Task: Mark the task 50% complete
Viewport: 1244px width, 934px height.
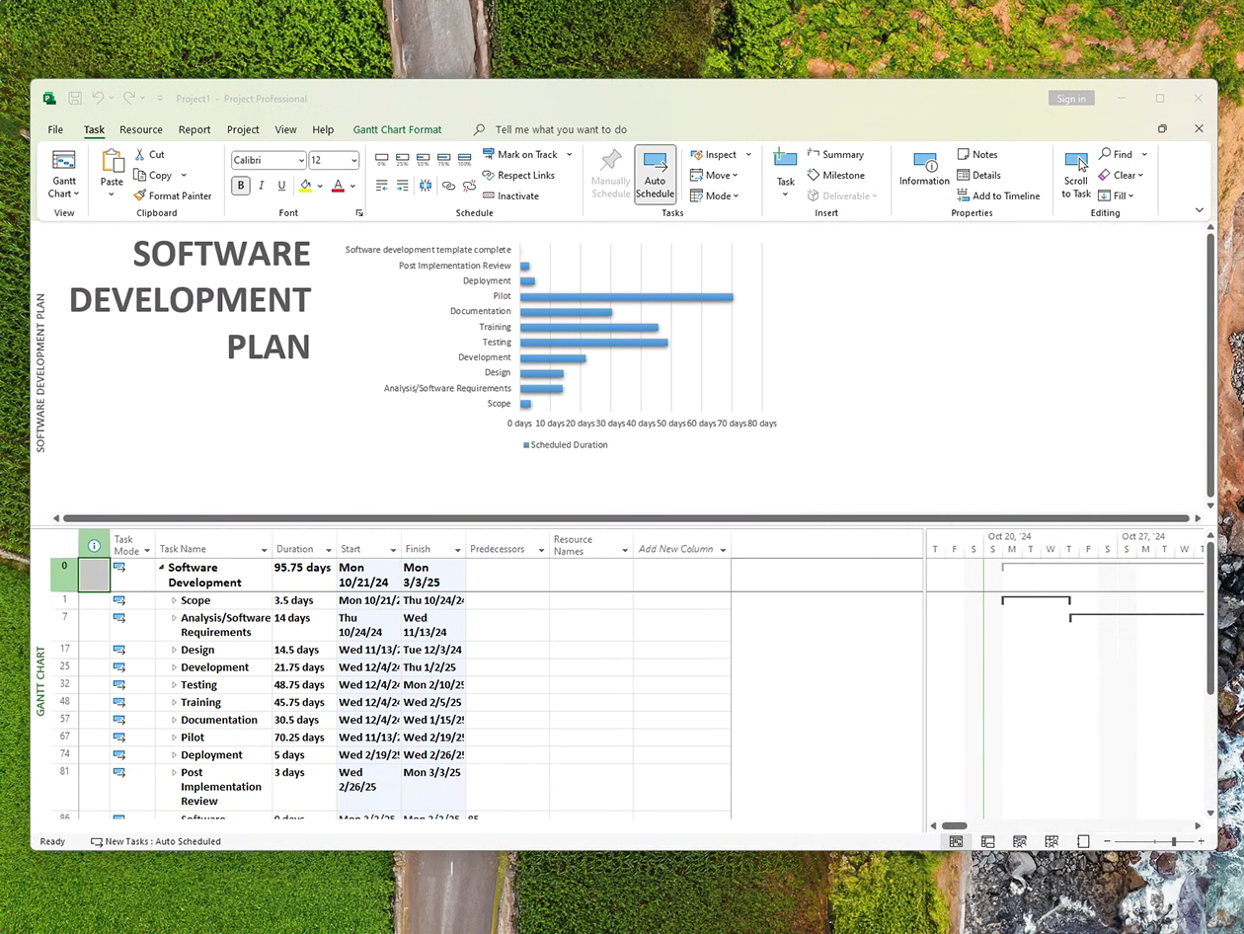Action: (x=424, y=158)
